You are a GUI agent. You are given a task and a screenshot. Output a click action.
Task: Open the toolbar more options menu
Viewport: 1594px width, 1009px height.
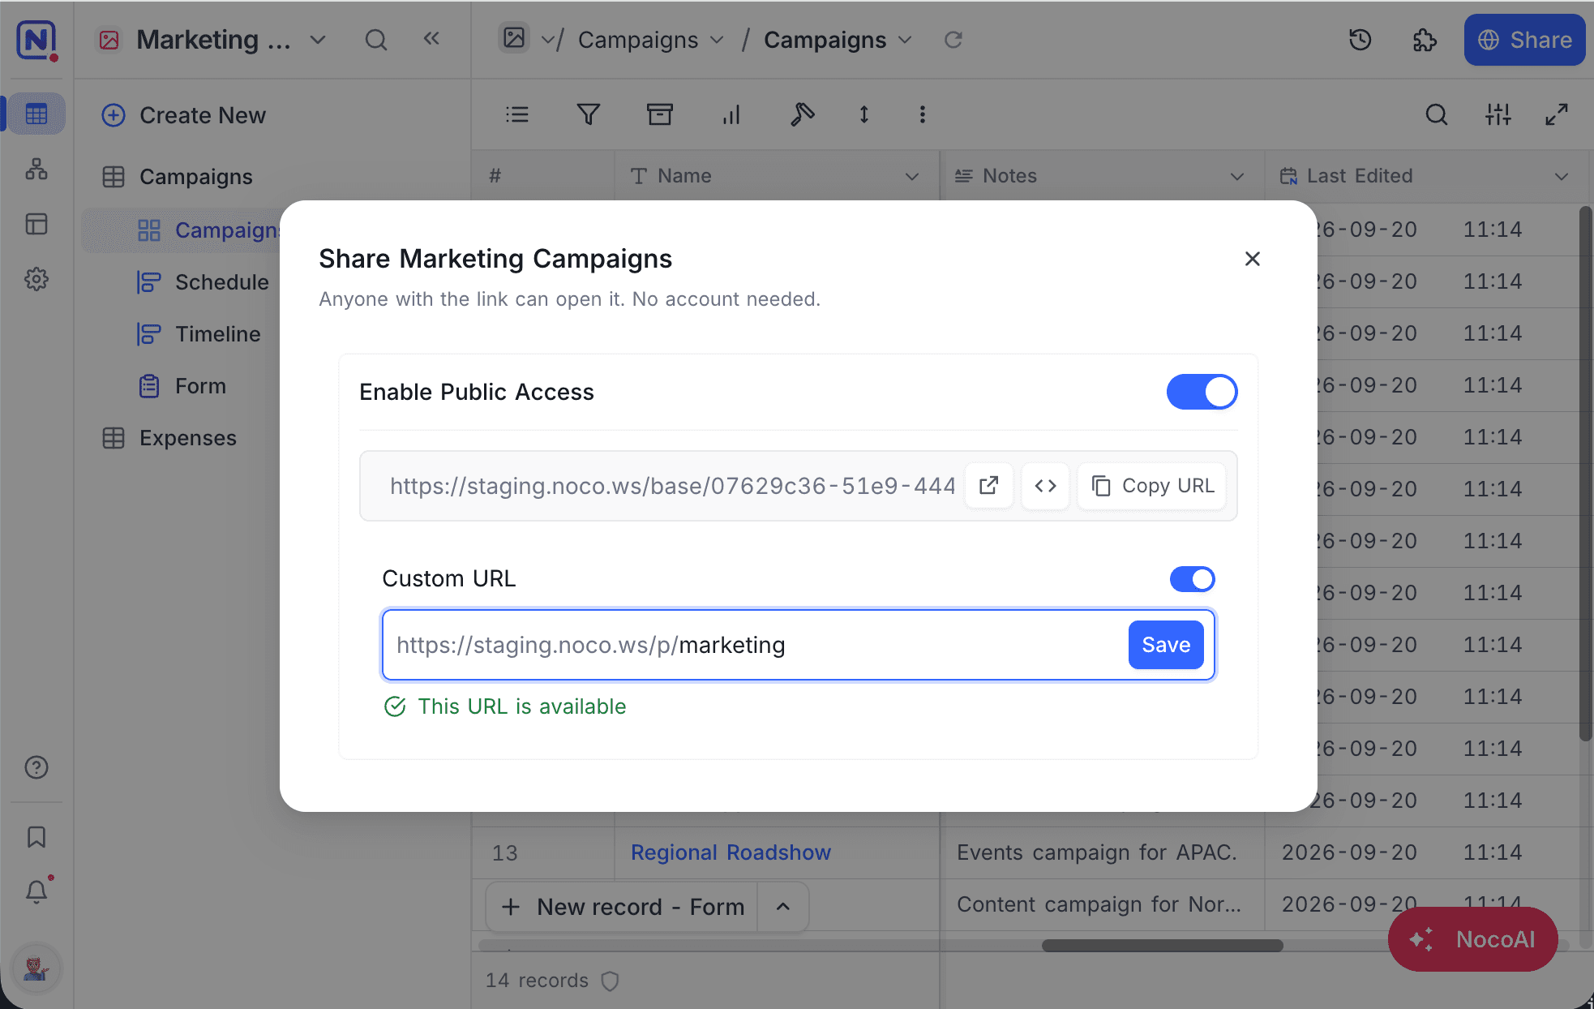click(922, 114)
